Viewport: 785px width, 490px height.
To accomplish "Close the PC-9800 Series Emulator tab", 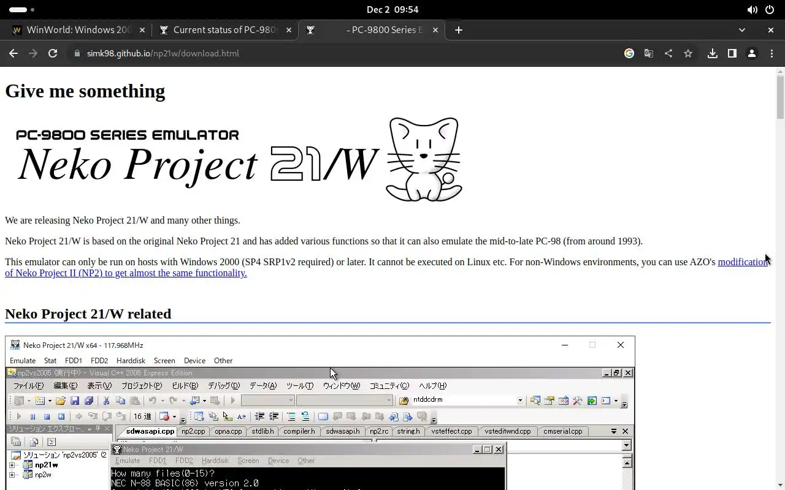I will pos(435,30).
